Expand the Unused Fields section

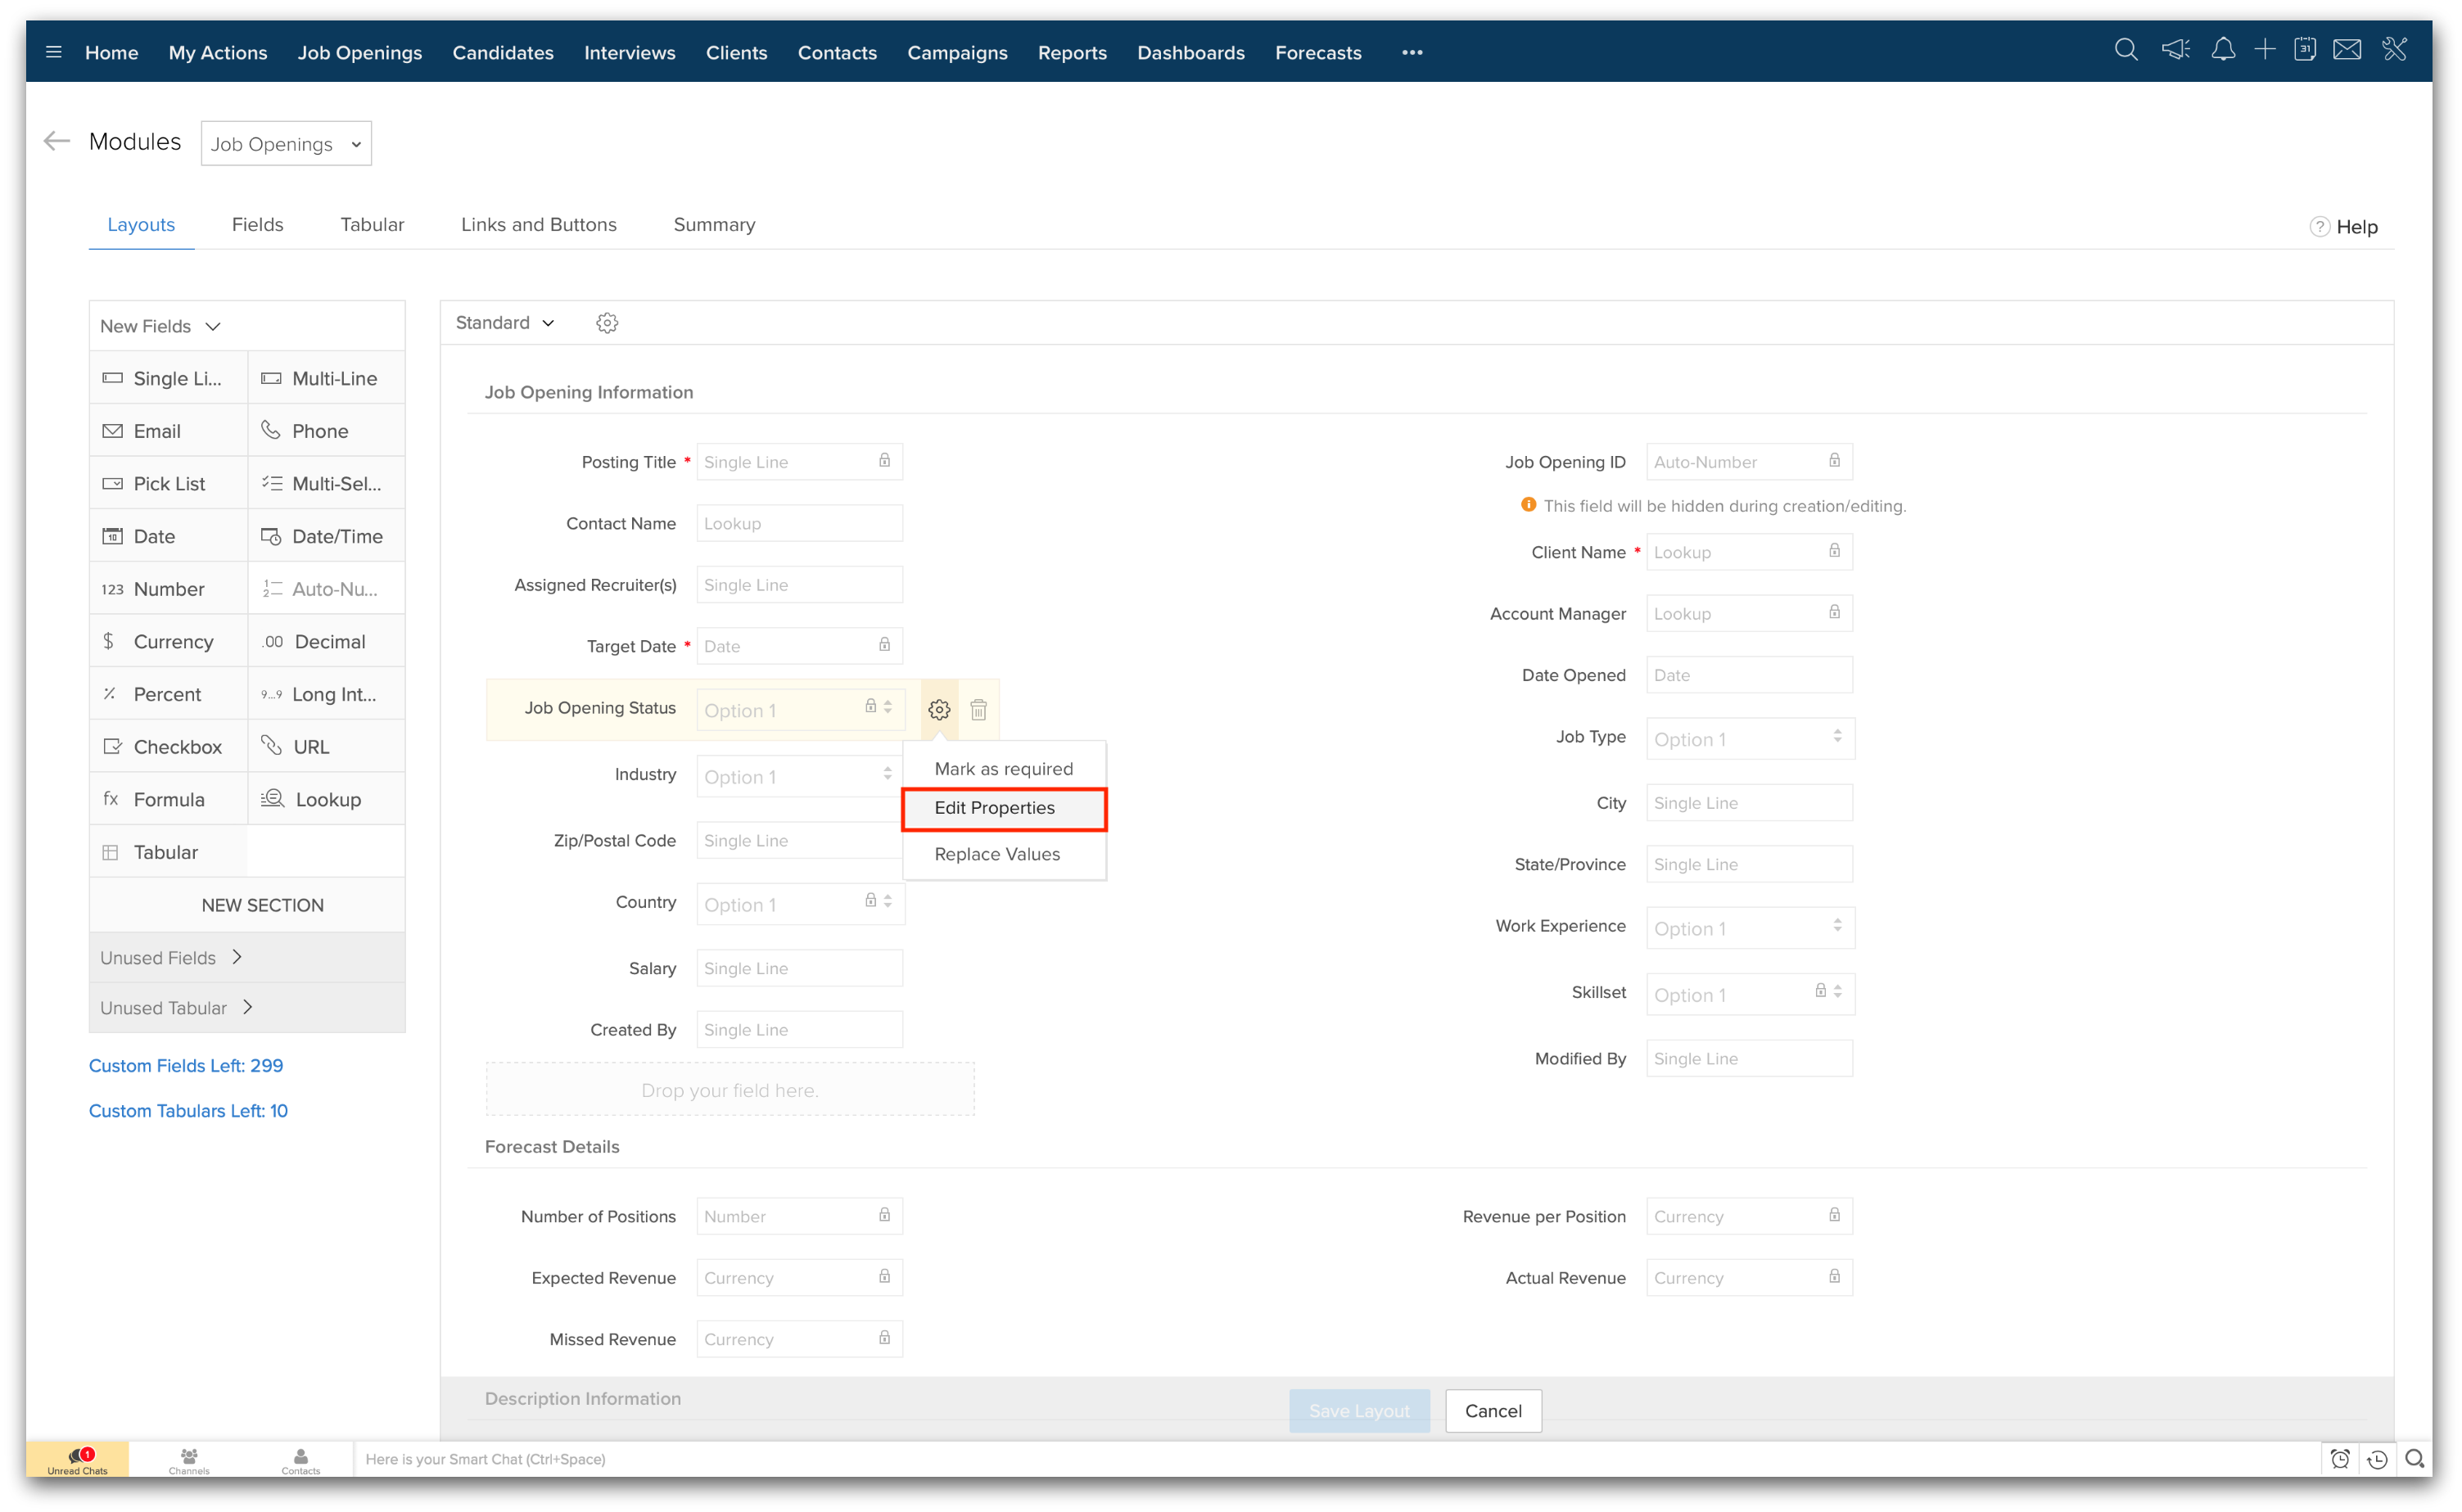[171, 957]
